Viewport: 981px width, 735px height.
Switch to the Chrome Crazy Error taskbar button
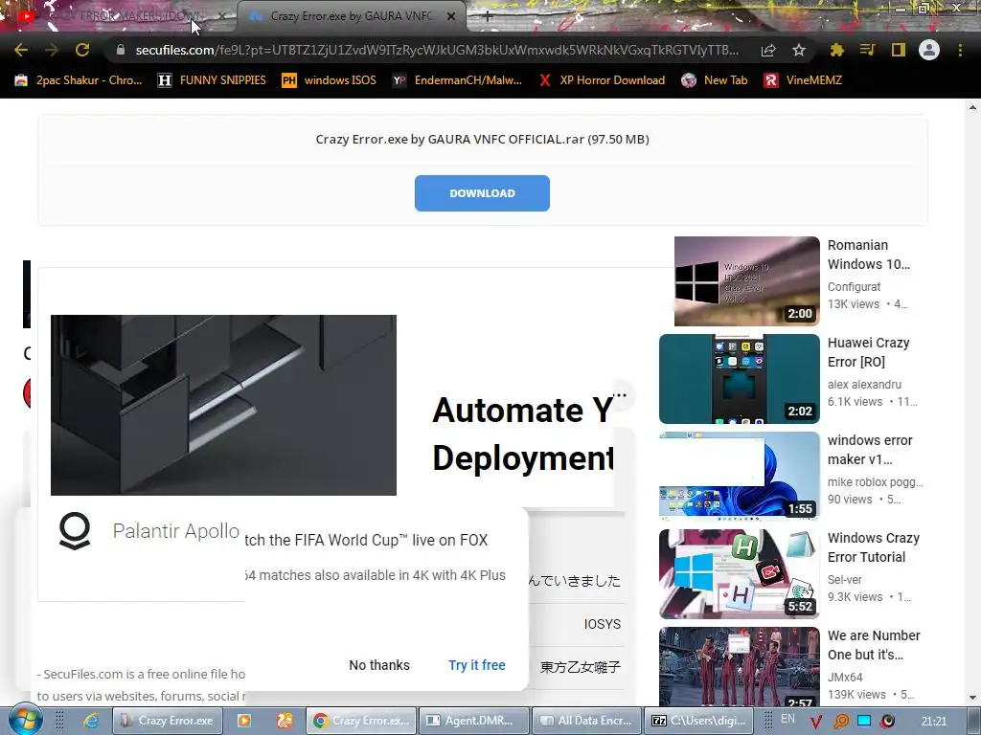(x=361, y=721)
